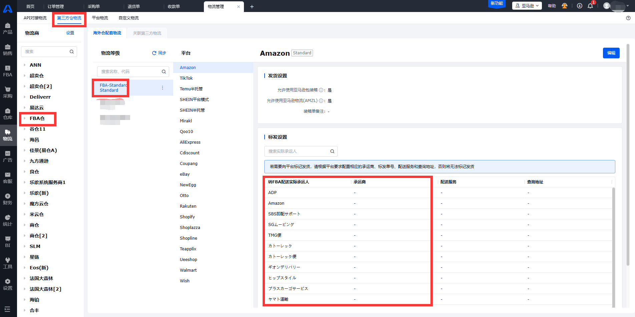Click the app logo icon
This screenshot has width=635, height=317.
tap(8, 9)
